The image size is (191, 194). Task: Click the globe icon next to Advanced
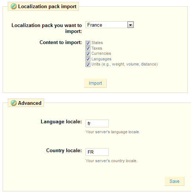[14, 103]
